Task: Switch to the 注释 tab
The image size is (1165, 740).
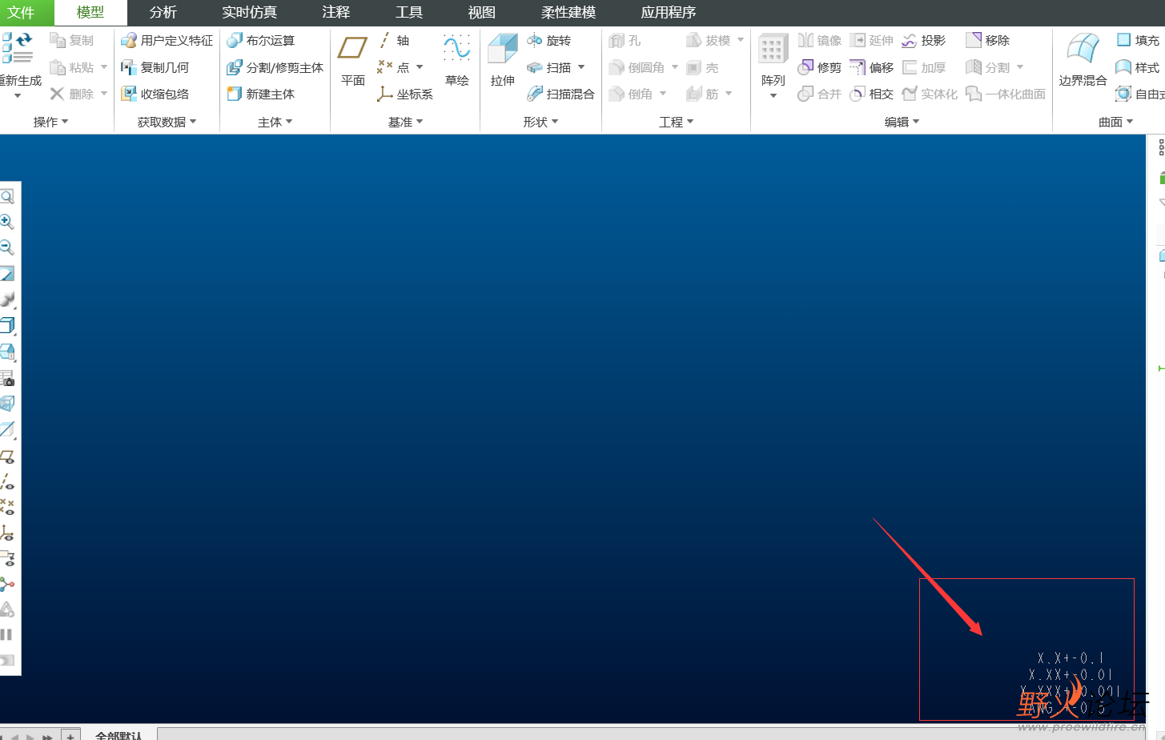Action: (336, 12)
